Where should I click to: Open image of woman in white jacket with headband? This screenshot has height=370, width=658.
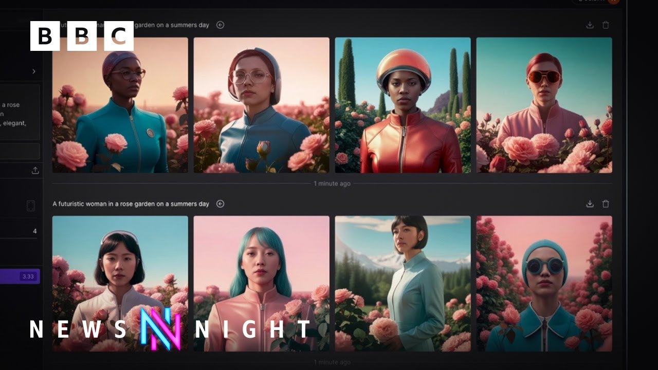pyautogui.click(x=120, y=284)
